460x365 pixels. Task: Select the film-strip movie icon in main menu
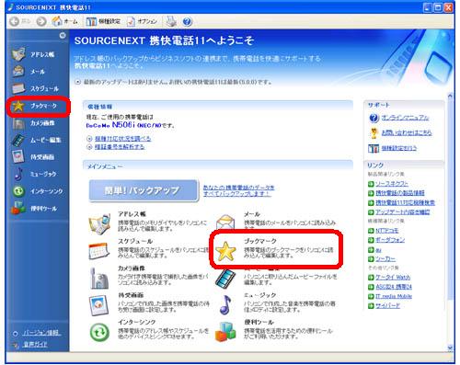(225, 279)
